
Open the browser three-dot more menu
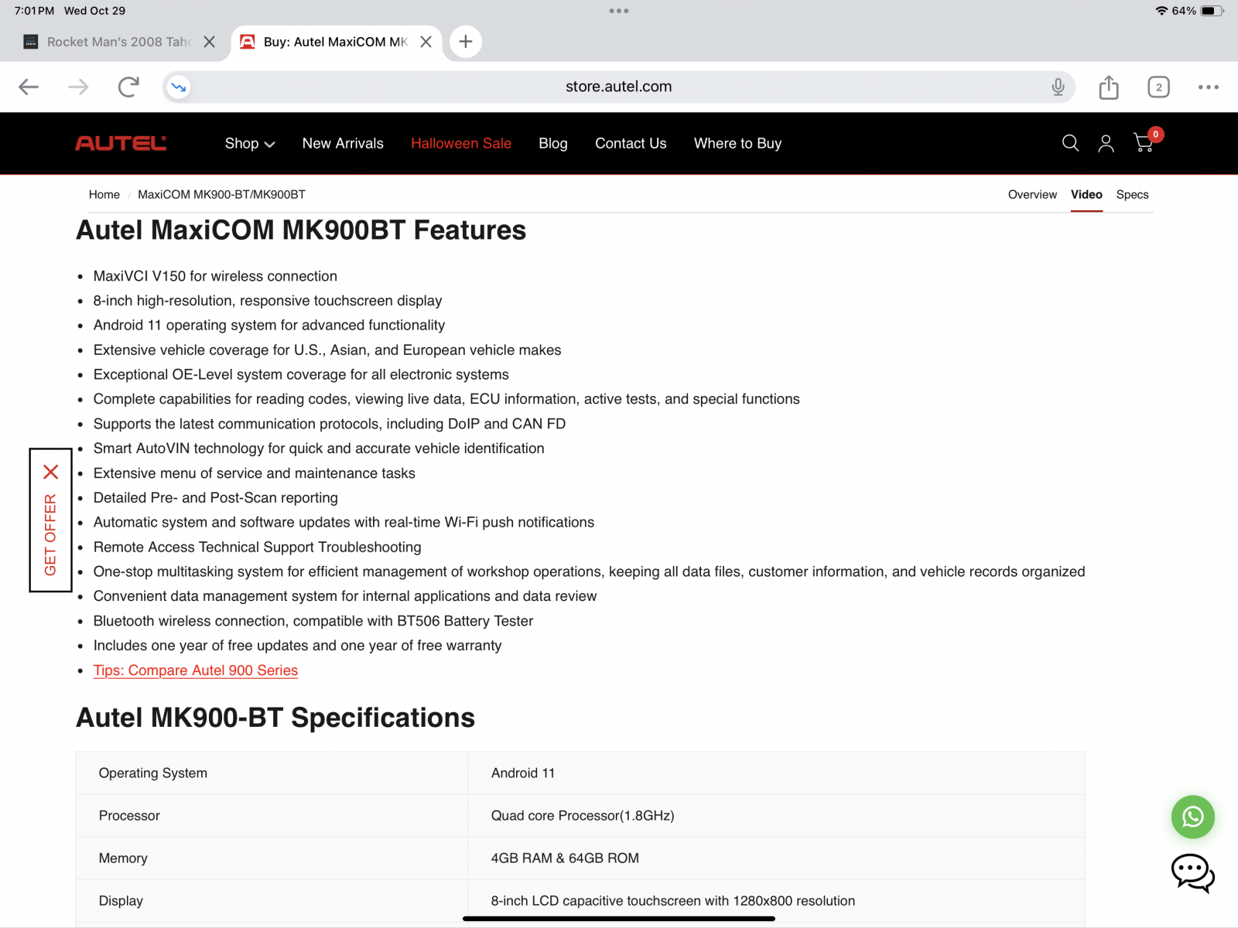pyautogui.click(x=1208, y=87)
